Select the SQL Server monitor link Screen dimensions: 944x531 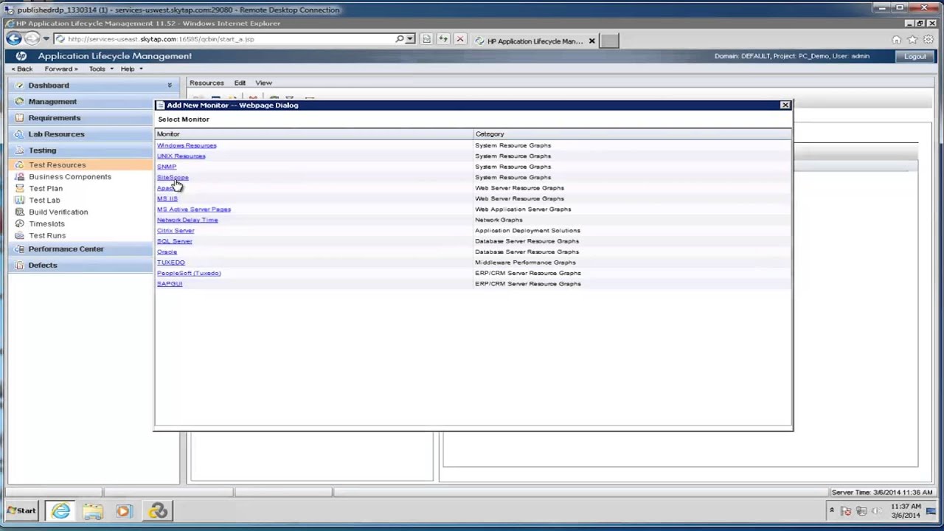(175, 242)
